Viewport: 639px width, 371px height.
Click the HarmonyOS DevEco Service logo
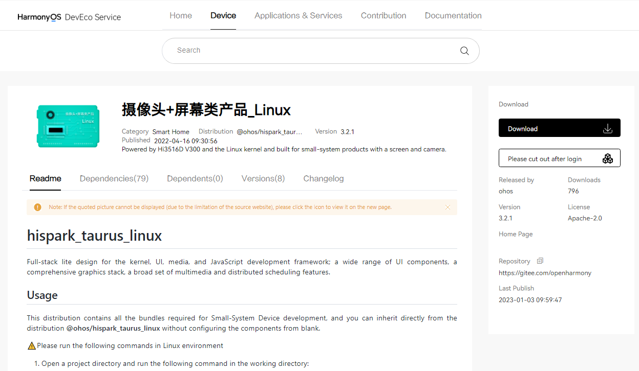69,17
